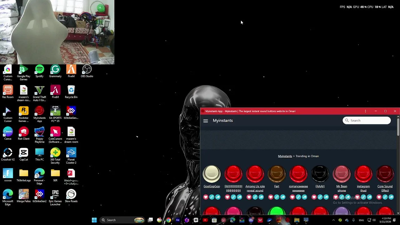Share the FAHHHHHHH sound
Image resolution: width=400 pixels, height=225 pixels.
(x=239, y=197)
